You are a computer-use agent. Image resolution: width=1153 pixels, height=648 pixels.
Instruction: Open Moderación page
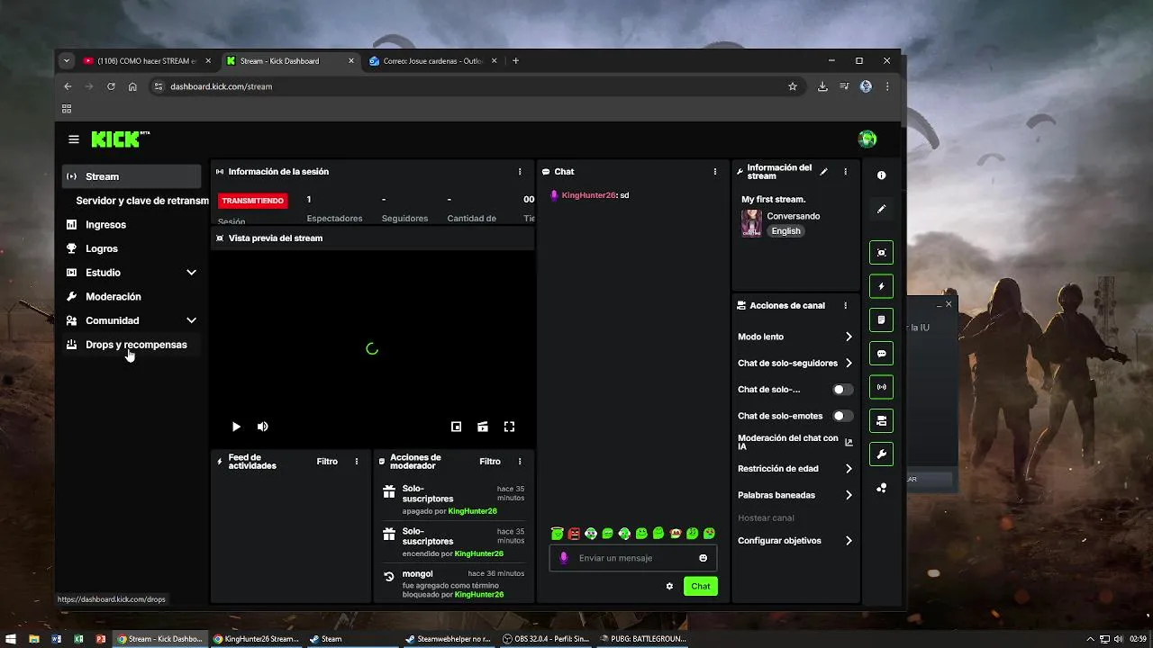pos(132,296)
